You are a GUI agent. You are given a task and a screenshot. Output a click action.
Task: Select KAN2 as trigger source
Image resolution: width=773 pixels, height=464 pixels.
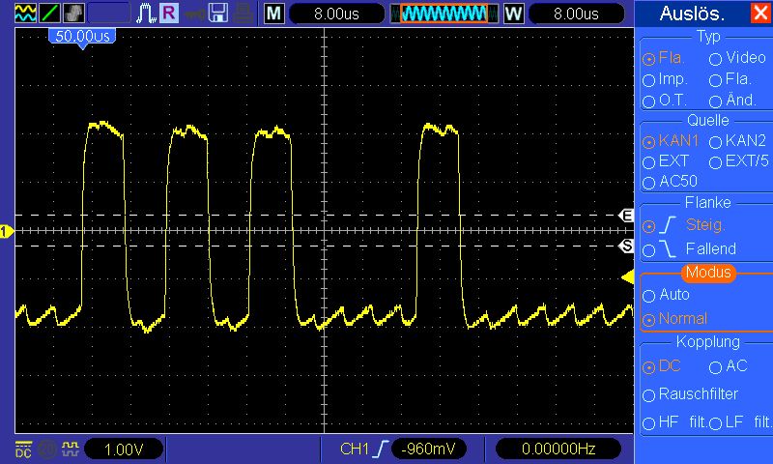(737, 141)
